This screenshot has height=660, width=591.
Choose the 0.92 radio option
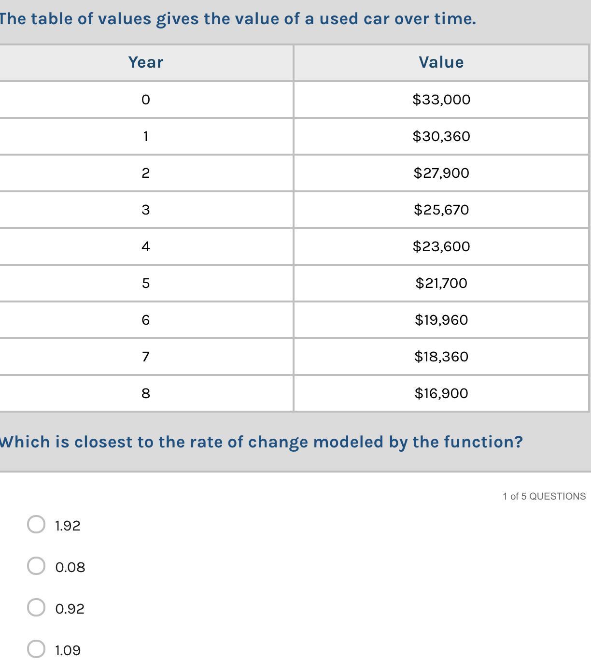coord(36,607)
